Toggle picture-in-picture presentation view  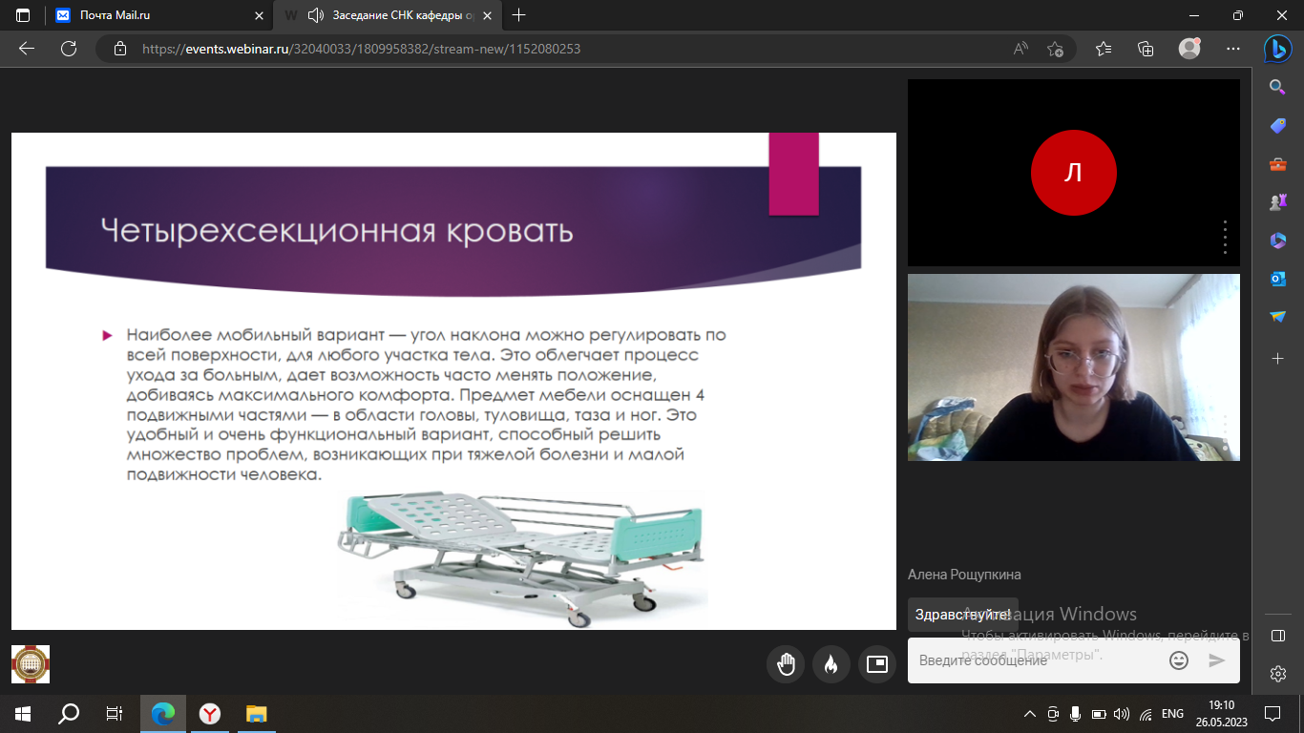(876, 663)
